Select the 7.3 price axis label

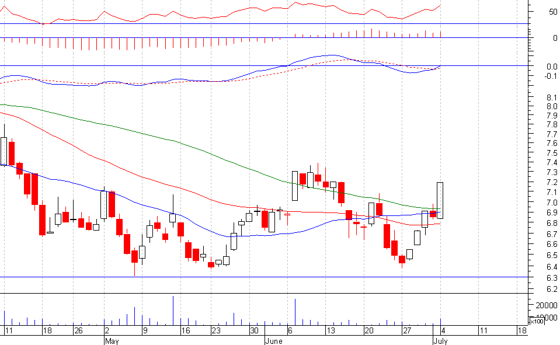552,173
